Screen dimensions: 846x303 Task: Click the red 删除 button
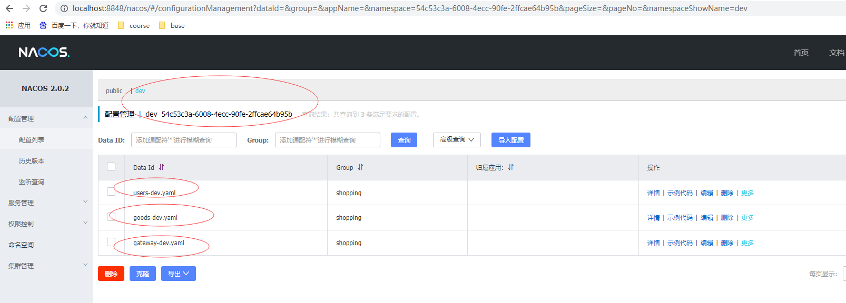[111, 274]
